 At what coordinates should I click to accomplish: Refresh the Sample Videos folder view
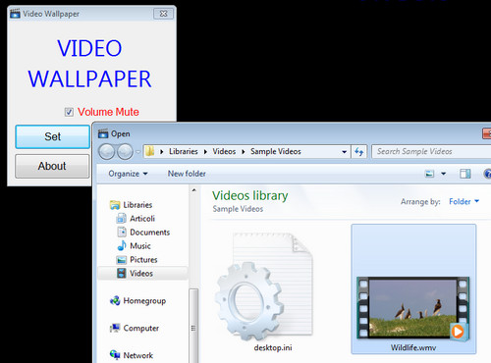[x=359, y=152]
